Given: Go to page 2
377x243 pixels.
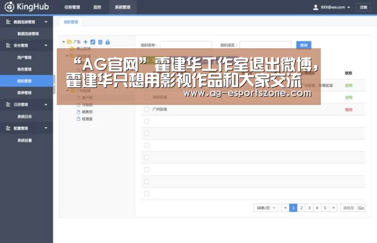Looking at the screenshot, I should 301,208.
